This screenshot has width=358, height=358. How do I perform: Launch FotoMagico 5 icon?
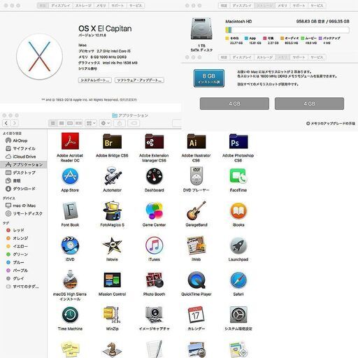tap(112, 211)
